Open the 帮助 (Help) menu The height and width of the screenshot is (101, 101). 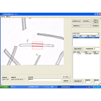8,17
